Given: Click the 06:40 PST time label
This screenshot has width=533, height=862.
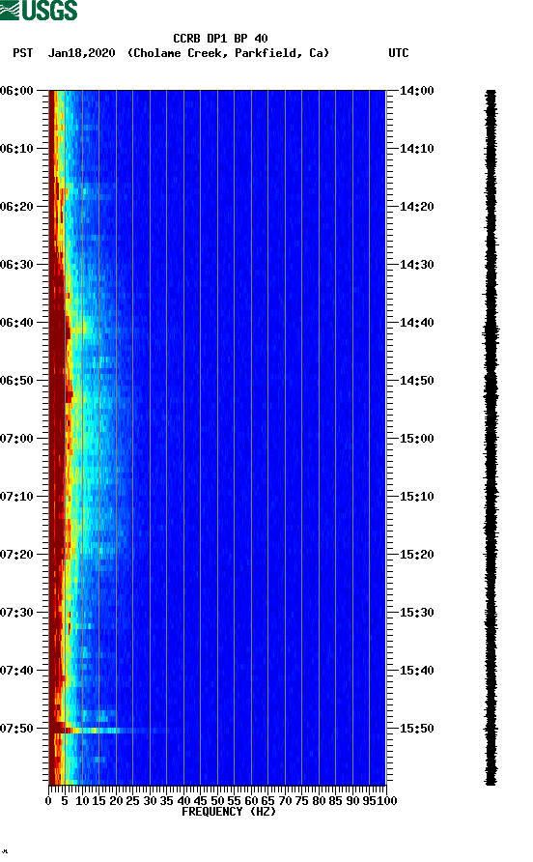Looking at the screenshot, I should point(17,323).
